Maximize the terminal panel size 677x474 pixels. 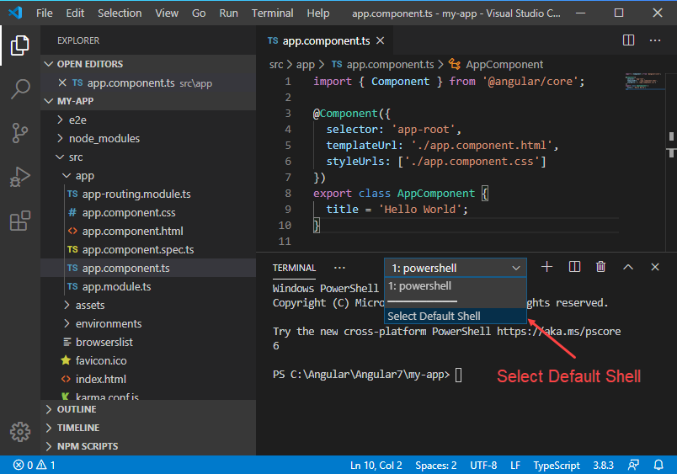pyautogui.click(x=628, y=267)
